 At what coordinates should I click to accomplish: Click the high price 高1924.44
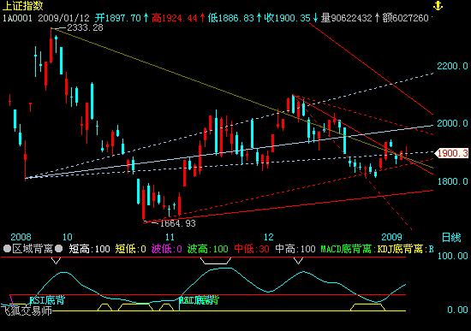174,18
